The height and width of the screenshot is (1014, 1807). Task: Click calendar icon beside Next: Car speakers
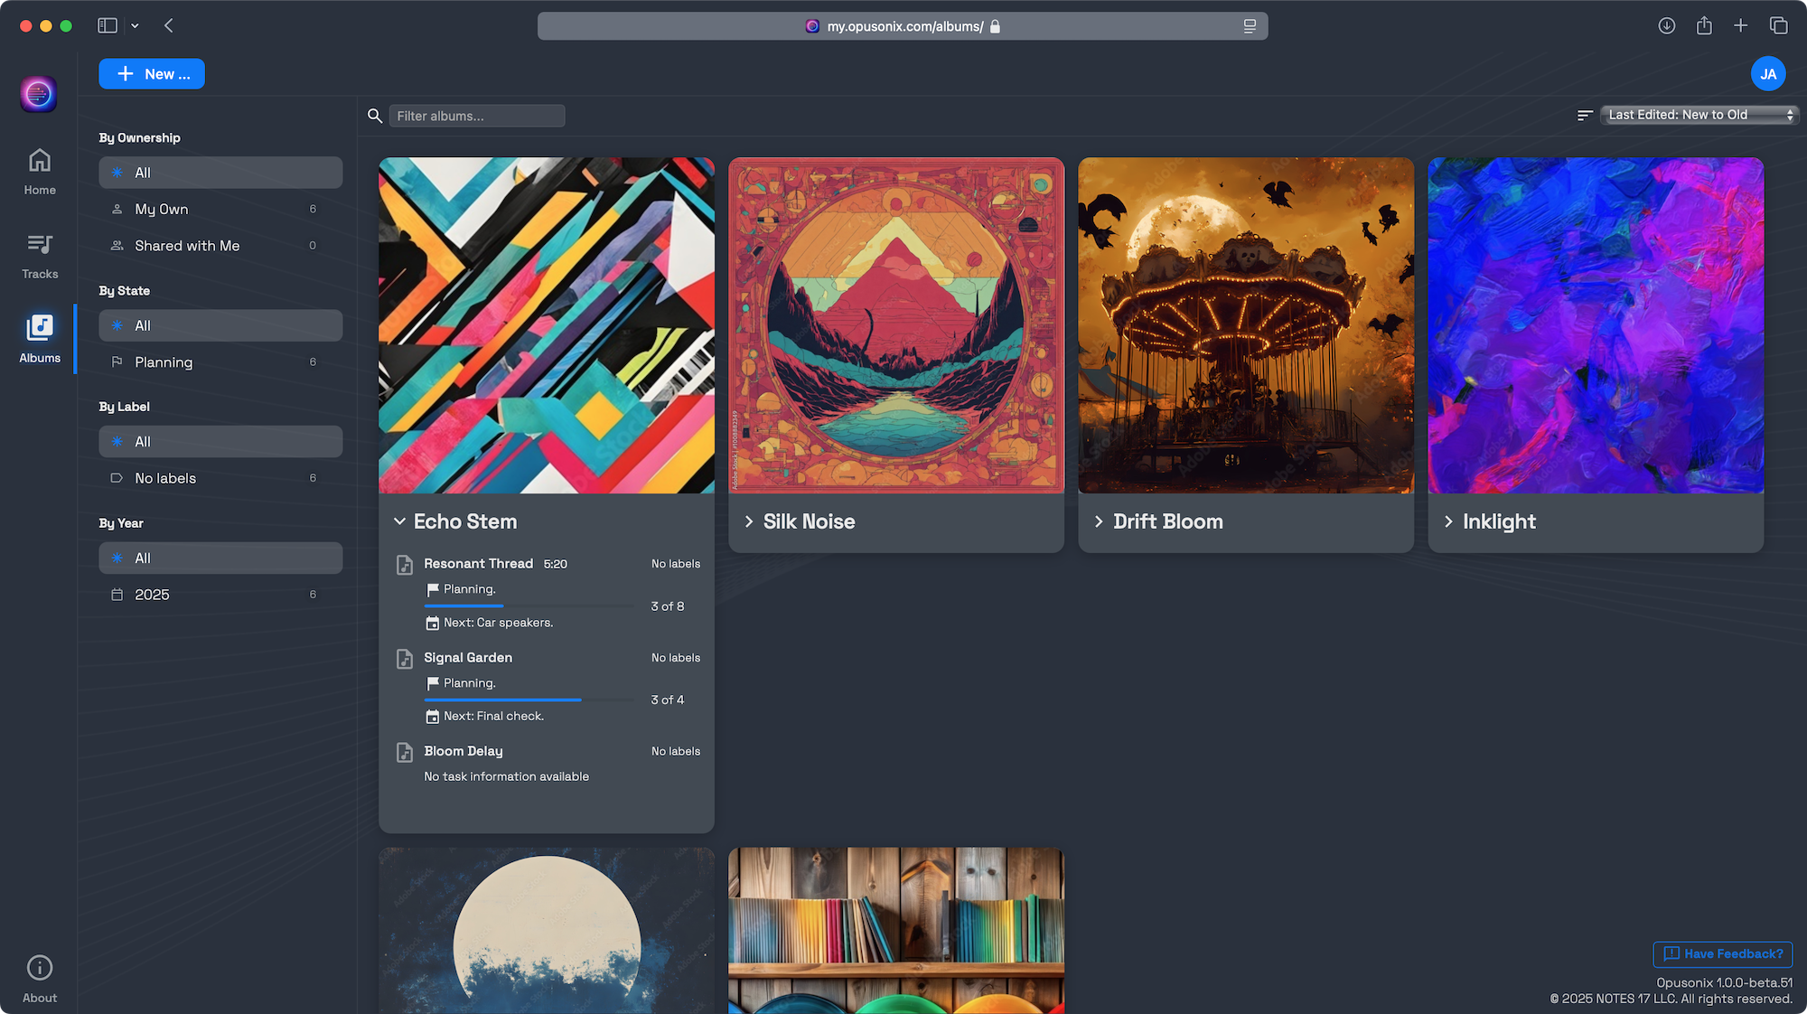pyautogui.click(x=433, y=623)
